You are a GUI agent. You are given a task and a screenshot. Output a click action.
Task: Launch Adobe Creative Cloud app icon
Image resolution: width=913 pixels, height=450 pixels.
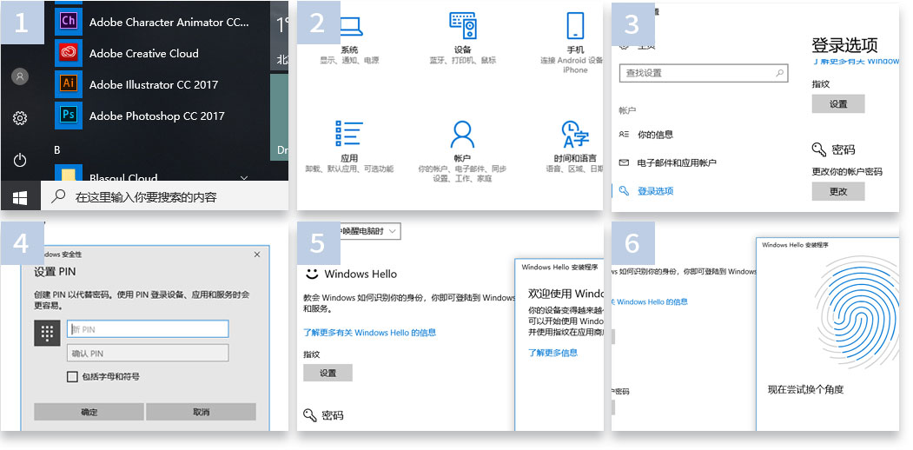point(68,53)
